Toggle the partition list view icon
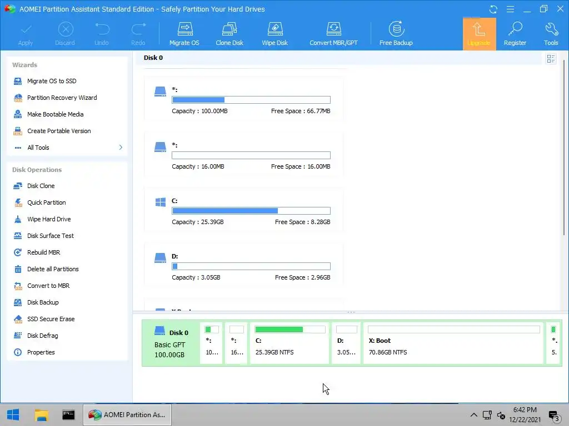Image resolution: width=569 pixels, height=426 pixels. tap(551, 59)
